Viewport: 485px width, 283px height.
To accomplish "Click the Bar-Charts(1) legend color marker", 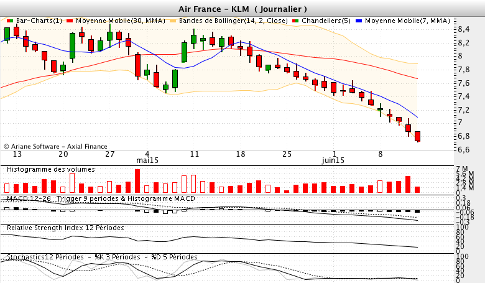I will [10, 21].
